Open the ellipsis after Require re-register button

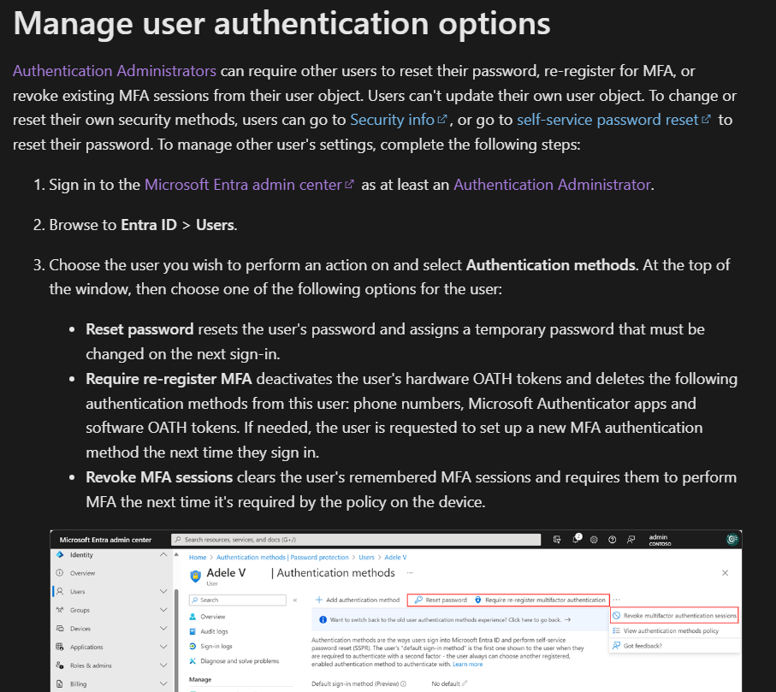pyautogui.click(x=616, y=600)
